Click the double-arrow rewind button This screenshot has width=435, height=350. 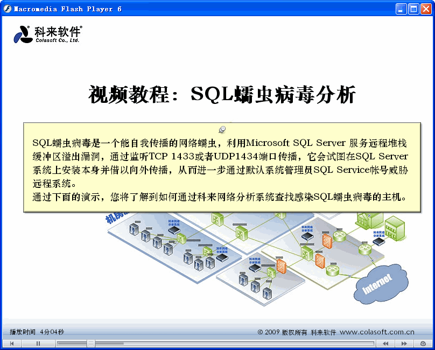click(x=386, y=342)
